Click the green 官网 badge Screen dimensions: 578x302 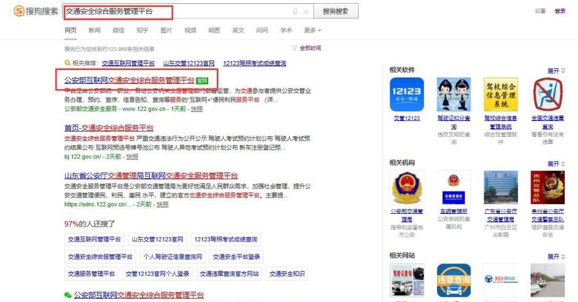tap(202, 81)
